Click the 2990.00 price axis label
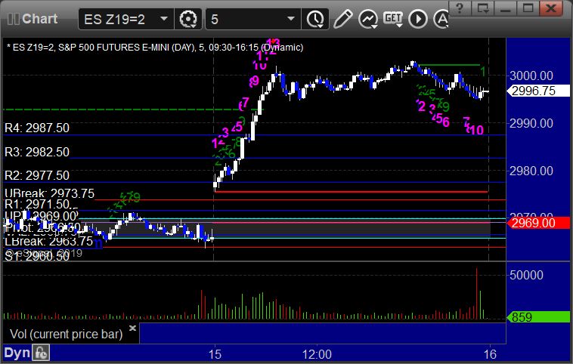This screenshot has width=573, height=364. click(x=531, y=123)
